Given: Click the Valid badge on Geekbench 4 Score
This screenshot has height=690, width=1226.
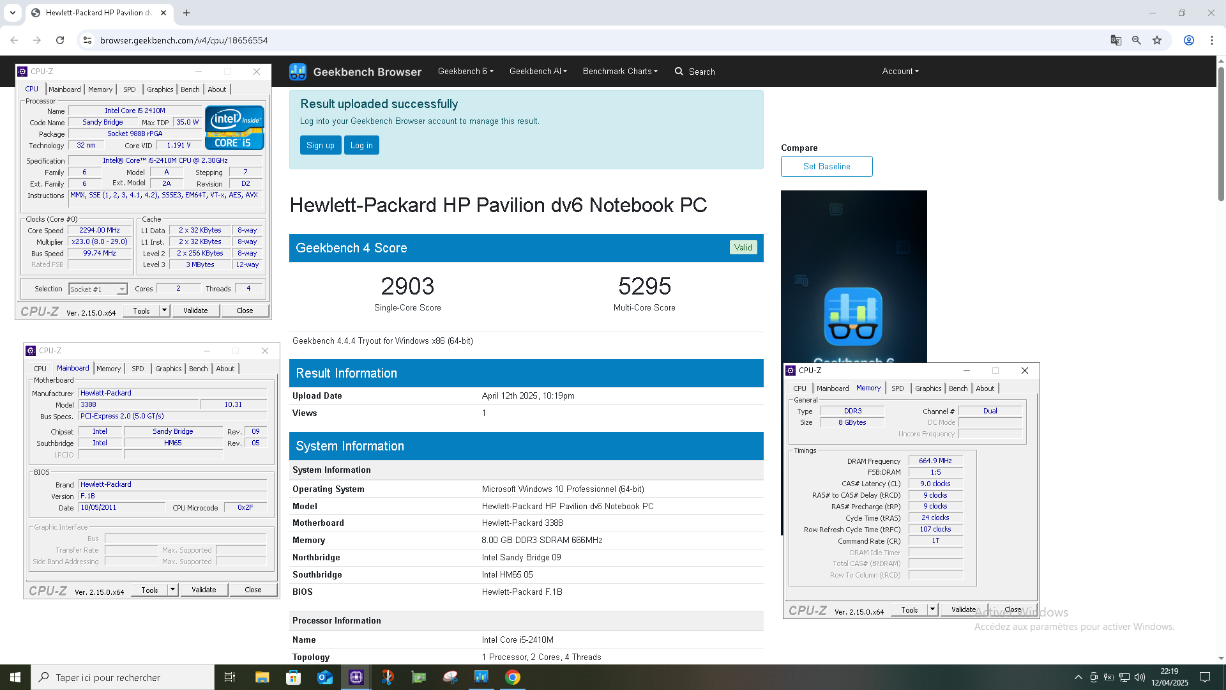Looking at the screenshot, I should (743, 247).
